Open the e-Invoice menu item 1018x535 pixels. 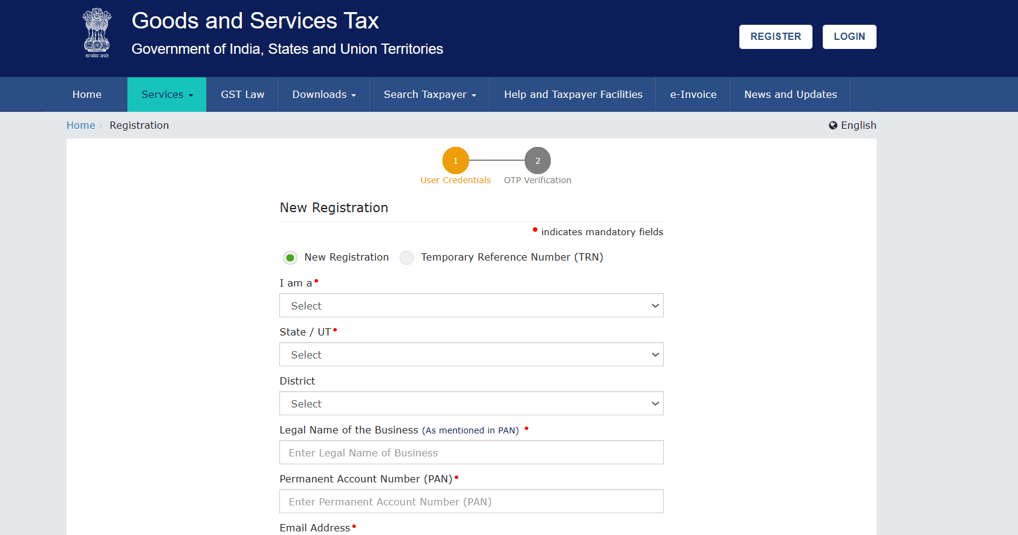[x=693, y=94]
